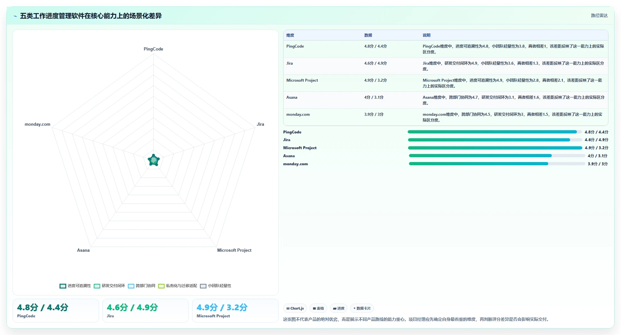Viewport: 621px width, 335px height.
Task: Click table data cell 4分 / 3.1分
Action: 374,97
